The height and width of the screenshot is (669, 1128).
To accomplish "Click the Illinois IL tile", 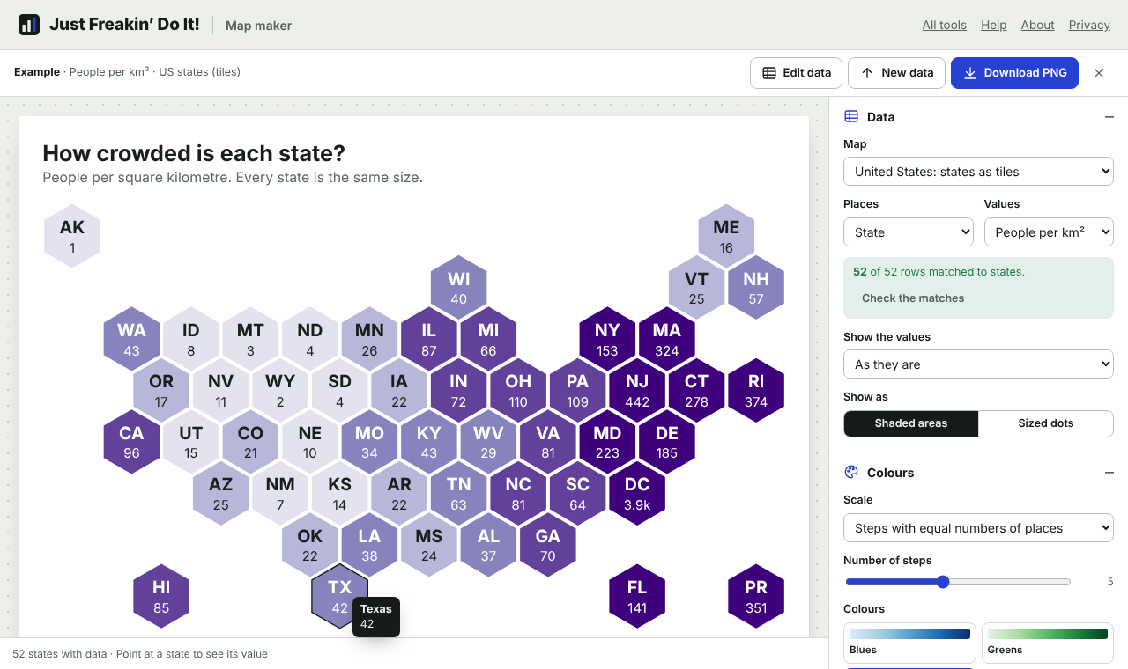I will (429, 339).
